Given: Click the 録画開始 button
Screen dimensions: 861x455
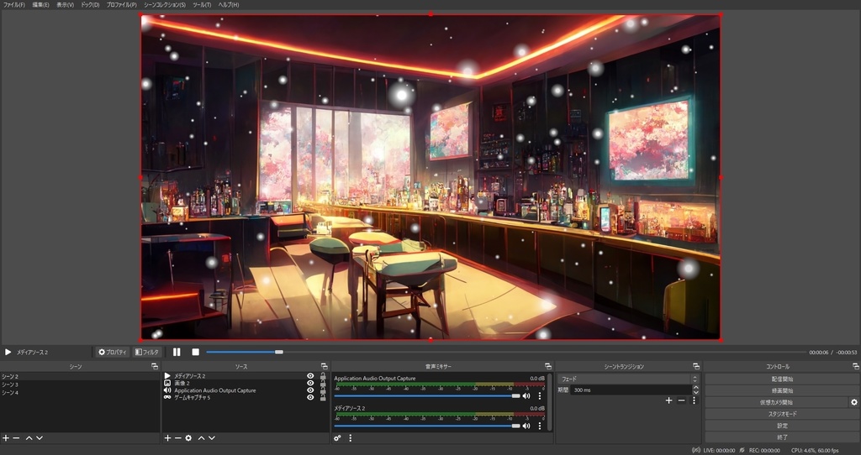Looking at the screenshot, I should (x=782, y=391).
